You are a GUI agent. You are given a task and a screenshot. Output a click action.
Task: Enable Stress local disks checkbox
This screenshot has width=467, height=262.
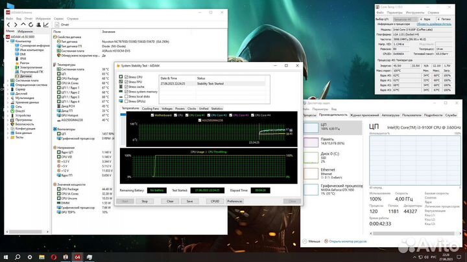click(126, 96)
